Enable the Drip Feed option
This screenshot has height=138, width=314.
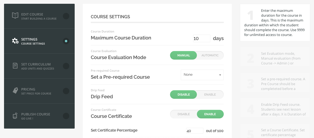tap(210, 95)
